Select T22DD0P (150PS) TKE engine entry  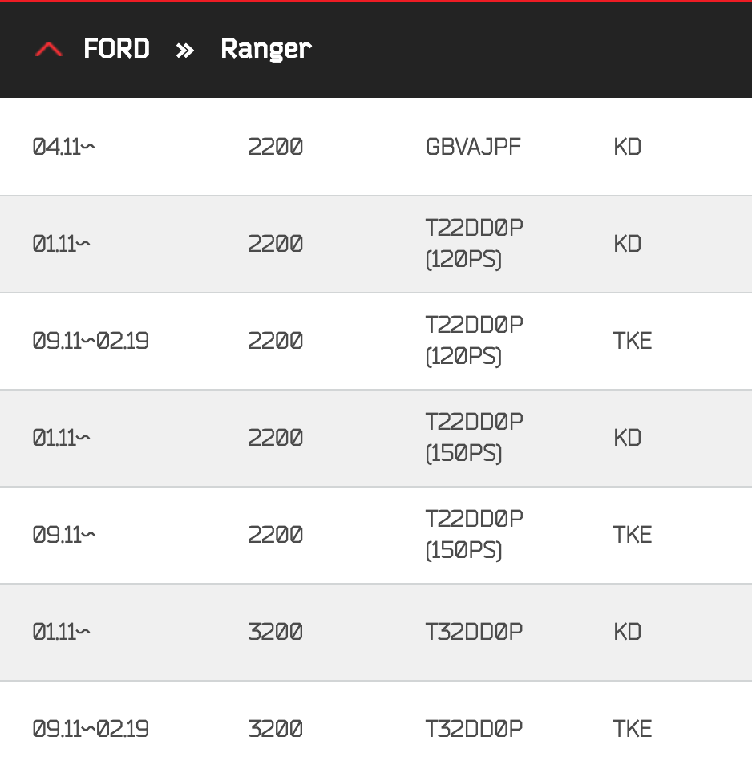[474, 535]
